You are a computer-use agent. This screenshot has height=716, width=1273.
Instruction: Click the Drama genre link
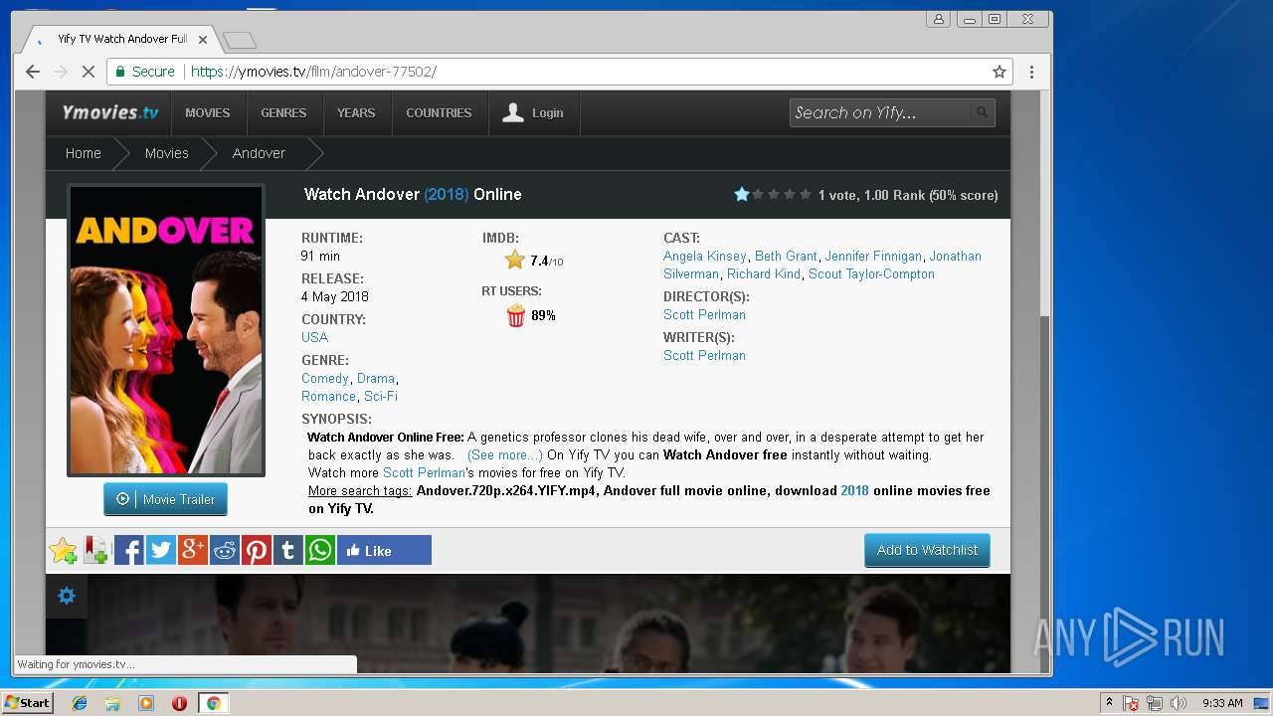(x=376, y=378)
